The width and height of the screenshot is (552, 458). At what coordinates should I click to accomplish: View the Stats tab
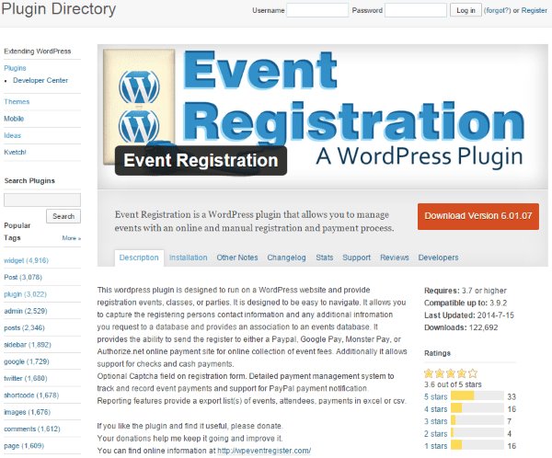coord(325,258)
